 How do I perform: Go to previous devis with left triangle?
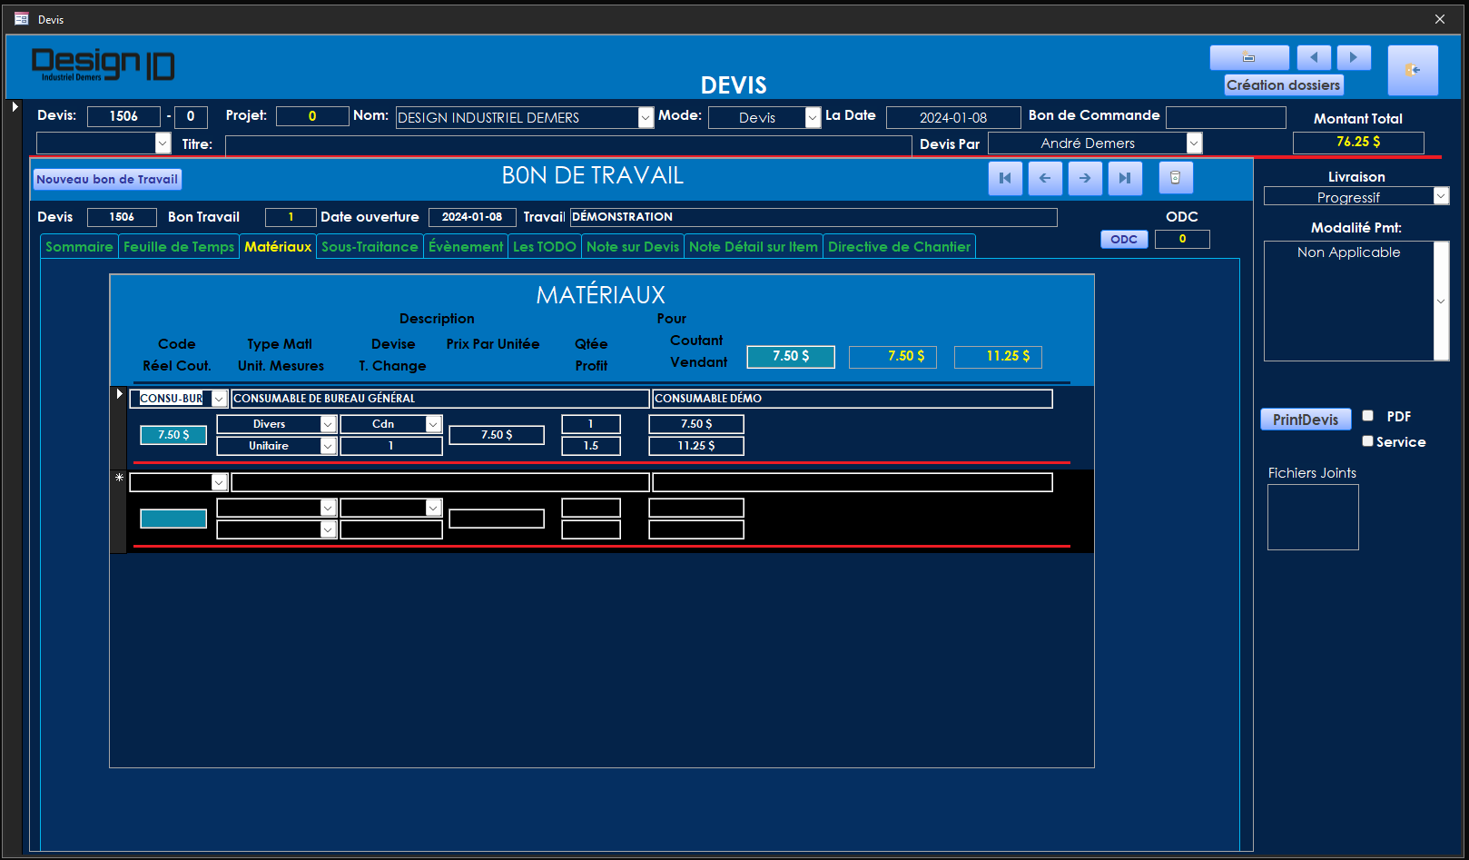tap(1313, 57)
